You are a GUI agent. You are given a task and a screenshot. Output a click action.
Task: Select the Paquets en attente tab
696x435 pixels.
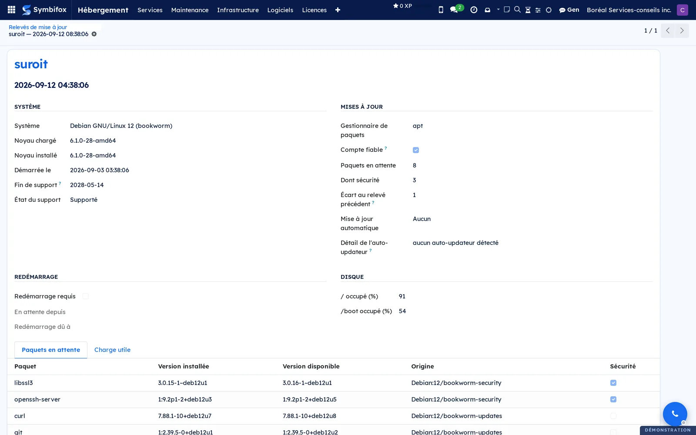click(x=51, y=350)
